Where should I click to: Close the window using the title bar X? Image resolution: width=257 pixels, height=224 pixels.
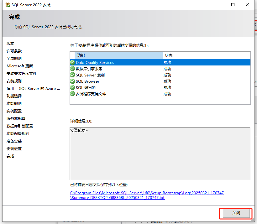pyautogui.click(x=247, y=5)
